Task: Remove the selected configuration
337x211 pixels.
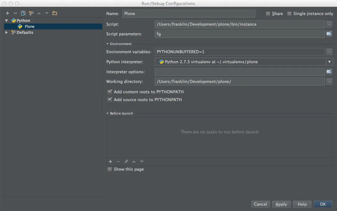Action: (x=15, y=13)
